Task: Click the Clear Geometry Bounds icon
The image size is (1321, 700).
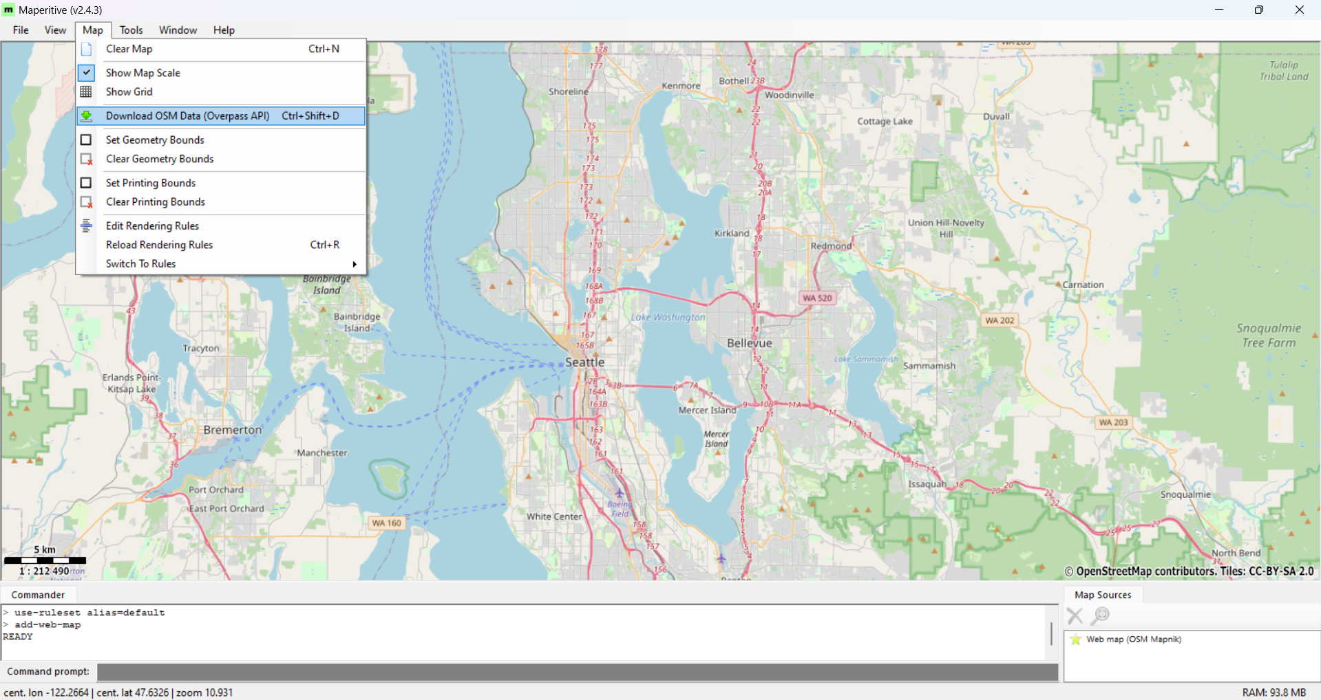Action: (86, 160)
